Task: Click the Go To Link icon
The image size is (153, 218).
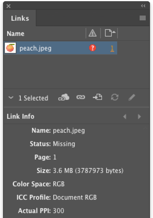Action: [x=98, y=97]
